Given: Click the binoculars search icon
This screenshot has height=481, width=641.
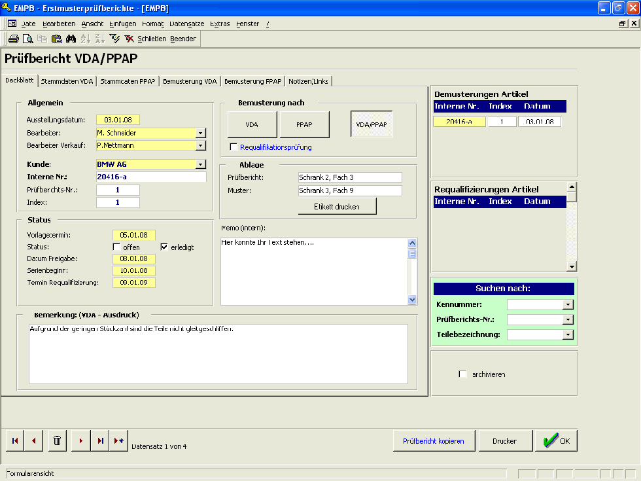Looking at the screenshot, I should pyautogui.click(x=72, y=39).
